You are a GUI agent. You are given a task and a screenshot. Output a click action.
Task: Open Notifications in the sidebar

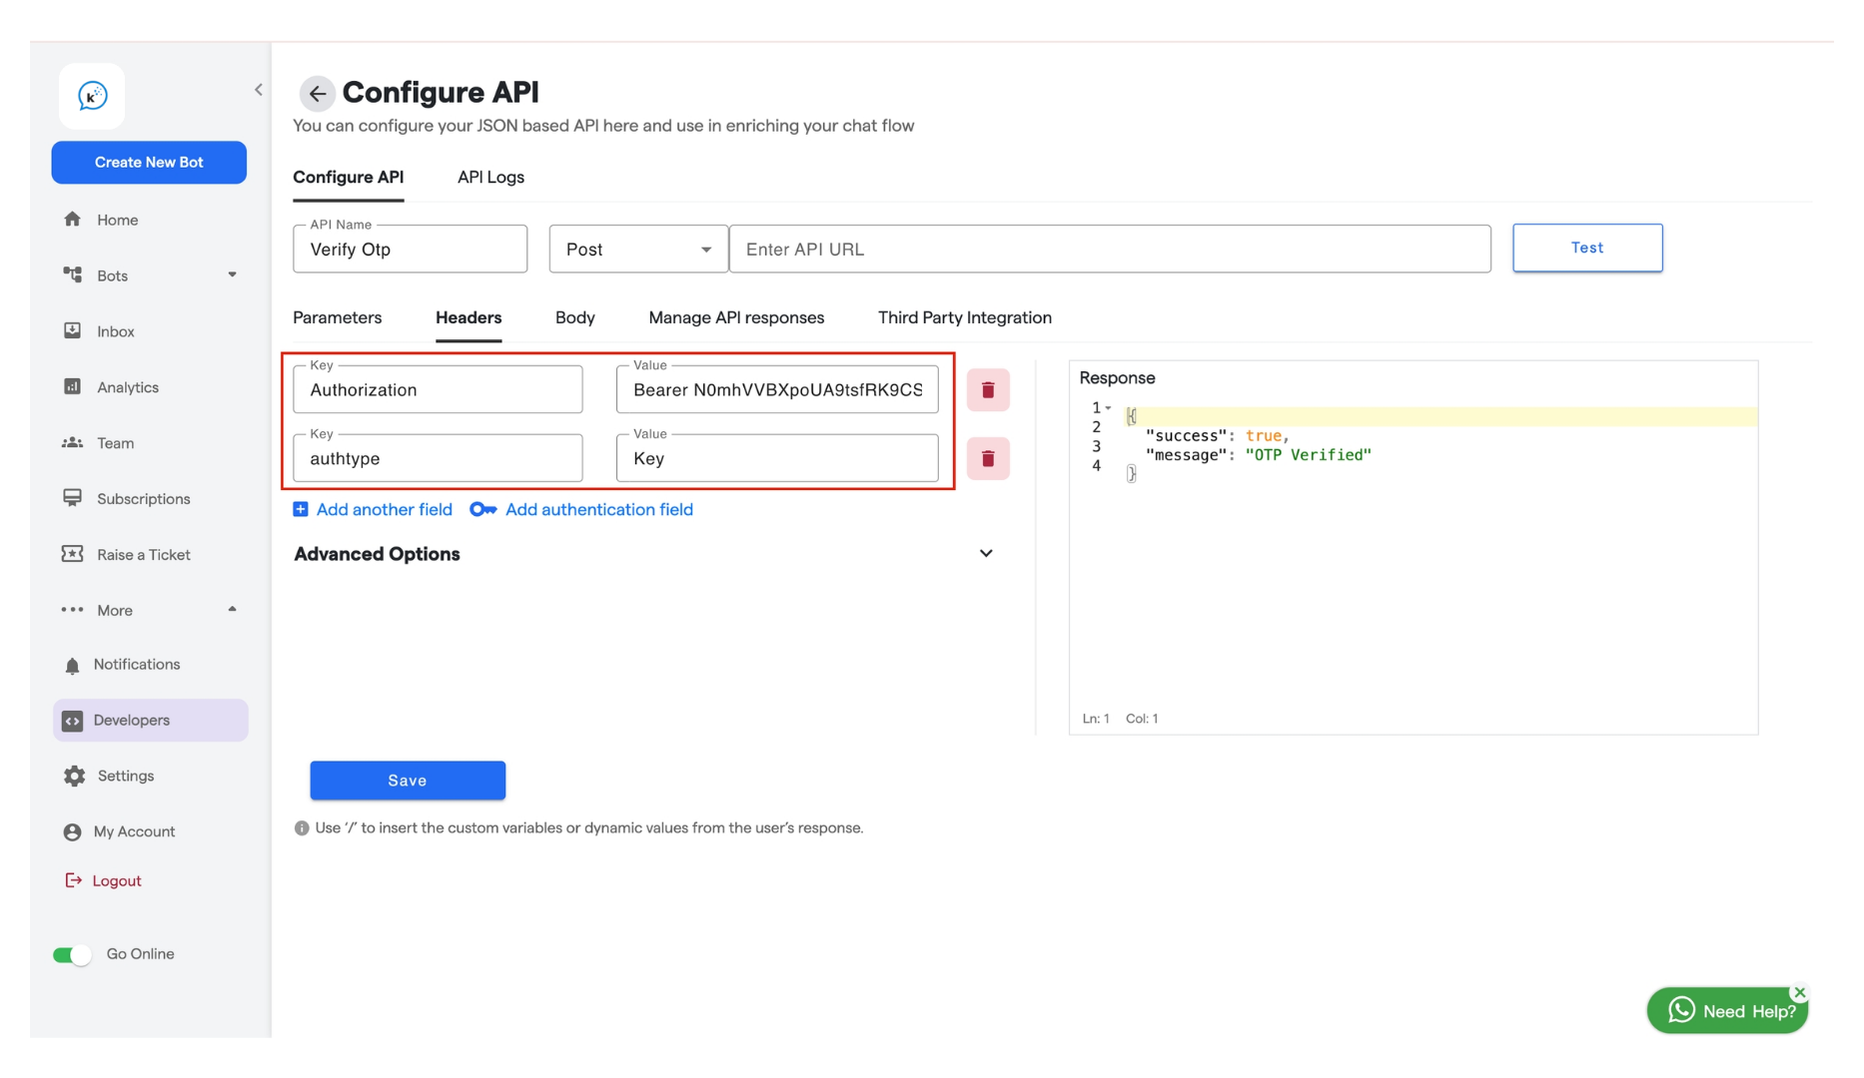pyautogui.click(x=137, y=665)
